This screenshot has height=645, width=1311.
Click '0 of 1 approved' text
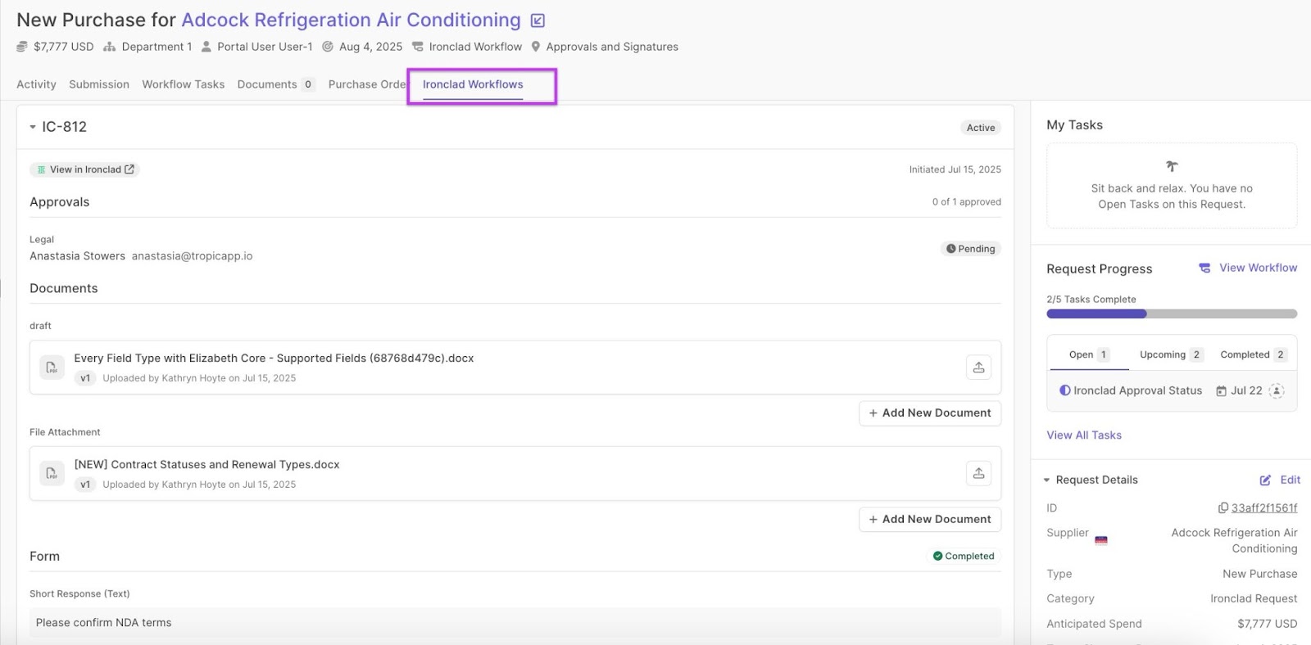[966, 202]
